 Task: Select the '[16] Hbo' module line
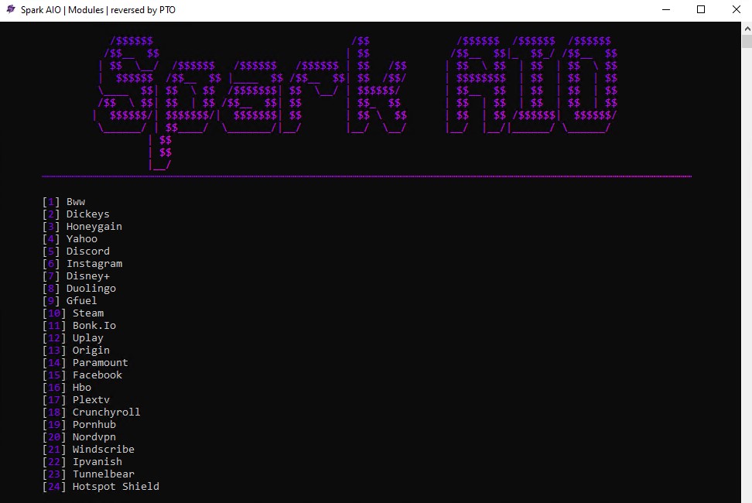(x=67, y=388)
